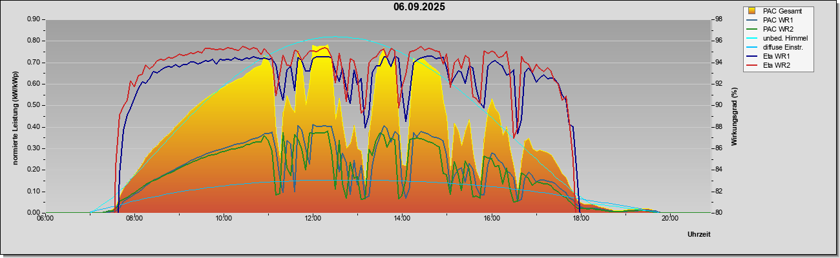
Task: Click the Uhrzeit axis title
Action: (699, 235)
